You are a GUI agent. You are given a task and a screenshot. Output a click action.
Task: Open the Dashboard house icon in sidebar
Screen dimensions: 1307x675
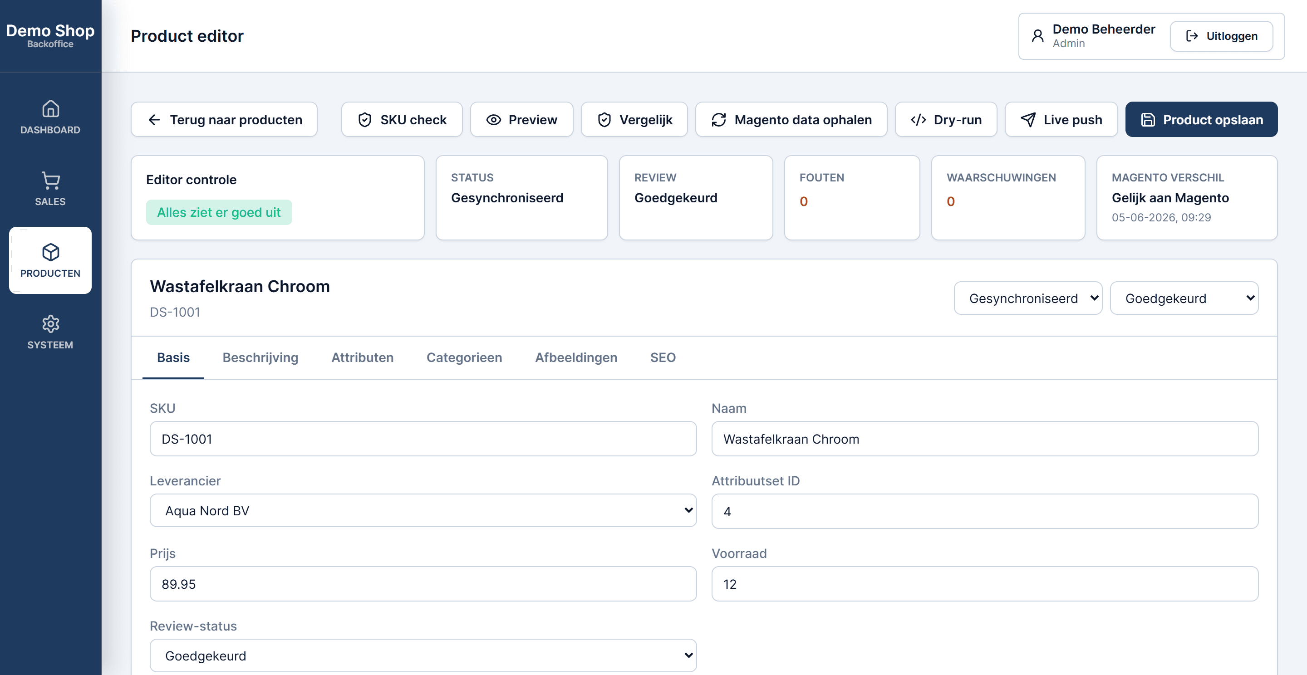click(50, 108)
